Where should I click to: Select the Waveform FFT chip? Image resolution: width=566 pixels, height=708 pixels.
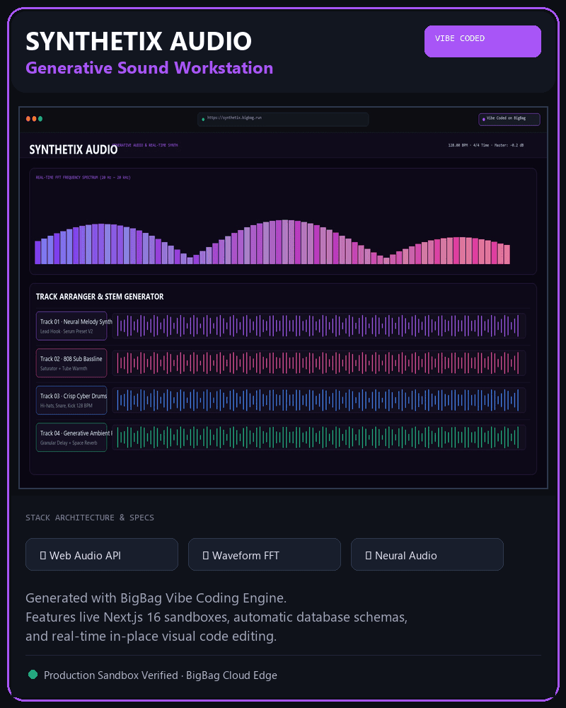click(265, 554)
